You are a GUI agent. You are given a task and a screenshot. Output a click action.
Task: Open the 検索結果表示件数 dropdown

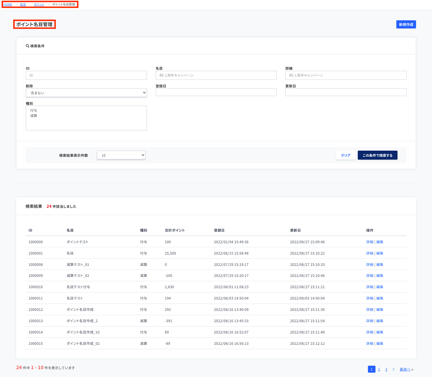(x=121, y=155)
